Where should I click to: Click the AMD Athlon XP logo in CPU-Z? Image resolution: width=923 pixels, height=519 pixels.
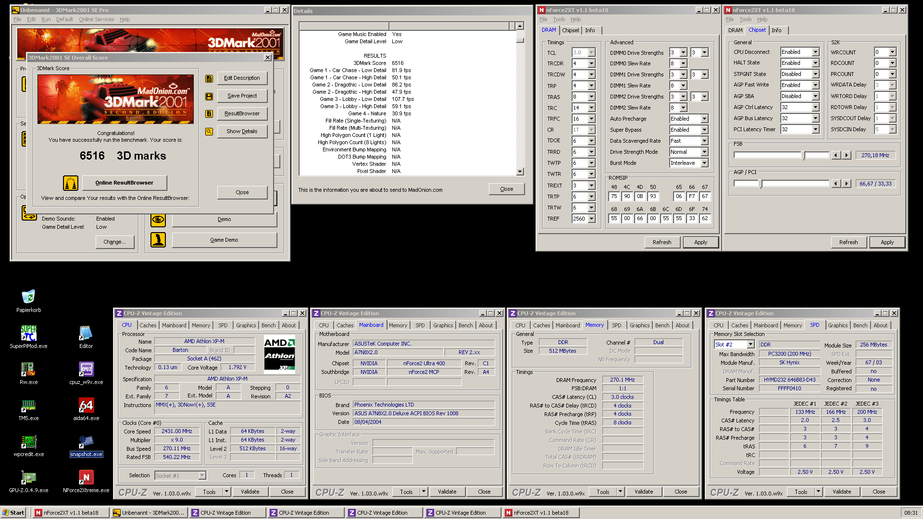click(279, 355)
